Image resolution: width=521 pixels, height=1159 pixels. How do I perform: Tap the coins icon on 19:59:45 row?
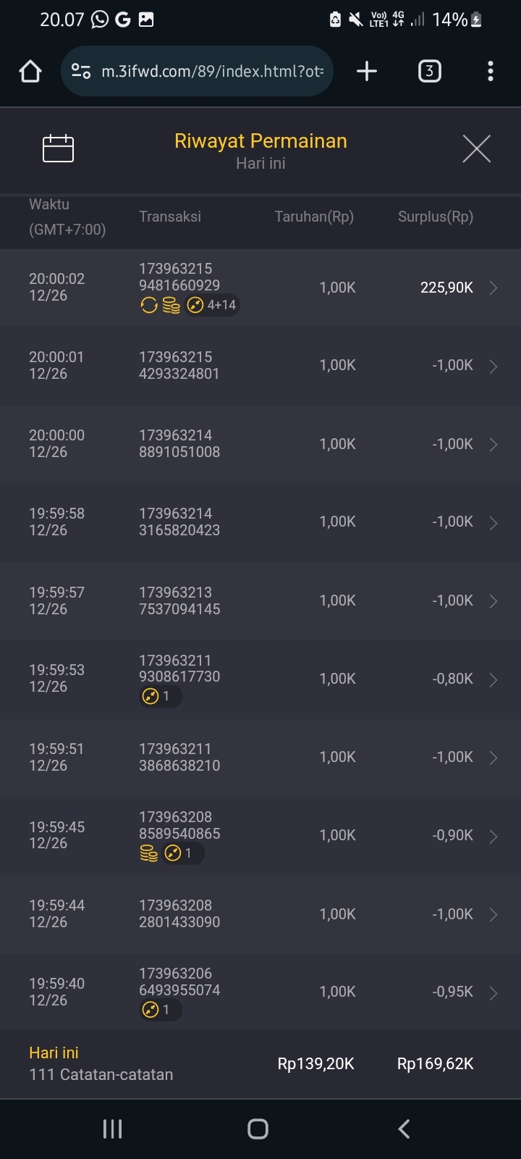coord(148,853)
